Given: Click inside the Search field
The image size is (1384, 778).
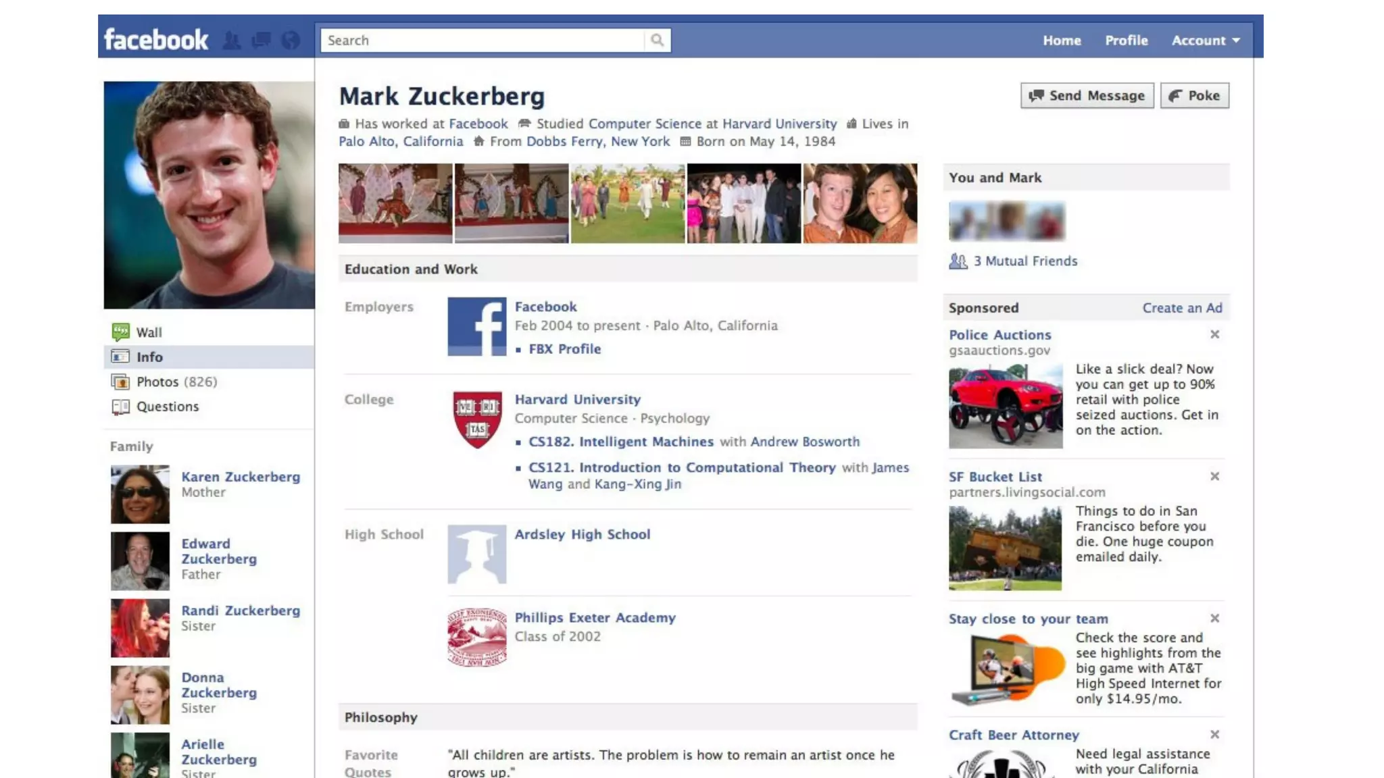Looking at the screenshot, I should coord(483,40).
